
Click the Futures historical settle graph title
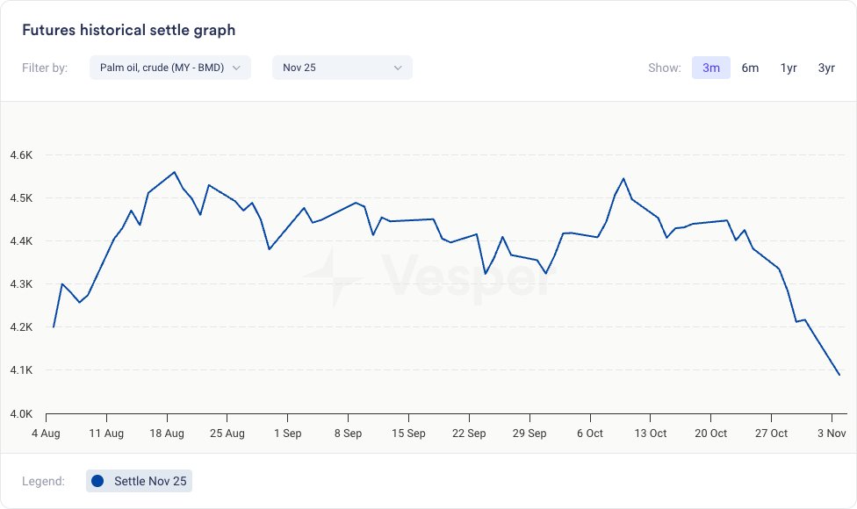(x=128, y=30)
